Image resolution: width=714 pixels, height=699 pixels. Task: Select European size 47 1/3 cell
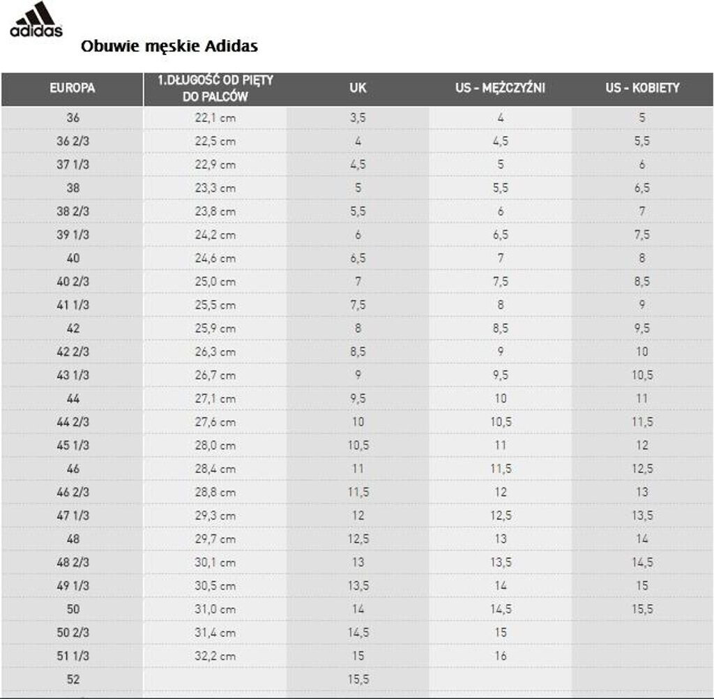(x=73, y=516)
